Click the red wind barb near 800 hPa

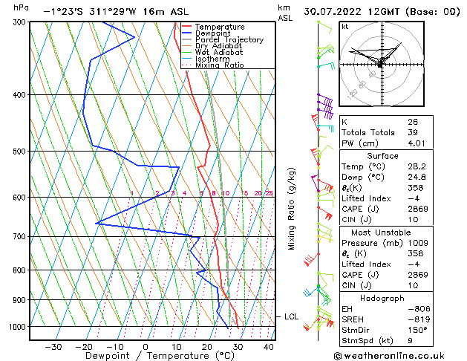[311, 259]
